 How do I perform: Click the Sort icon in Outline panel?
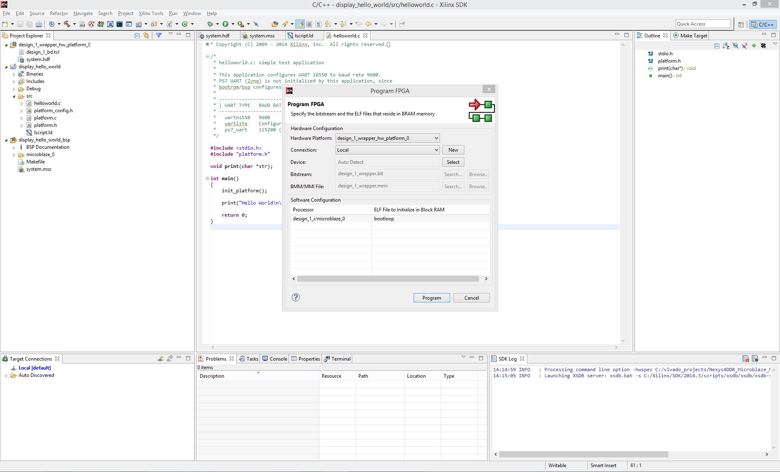726,46
